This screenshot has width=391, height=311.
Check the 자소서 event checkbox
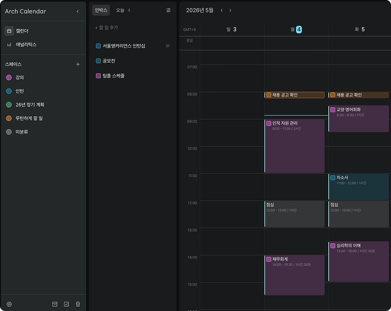click(x=333, y=178)
